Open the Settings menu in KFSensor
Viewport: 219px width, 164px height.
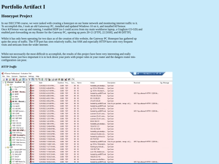point(31,76)
